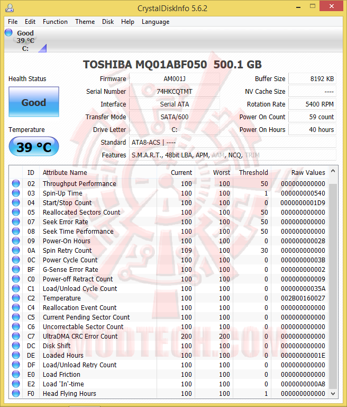Click the status orb for Uncorrectable Sector Count
Viewport: 347px width, 407px height.
(16, 326)
